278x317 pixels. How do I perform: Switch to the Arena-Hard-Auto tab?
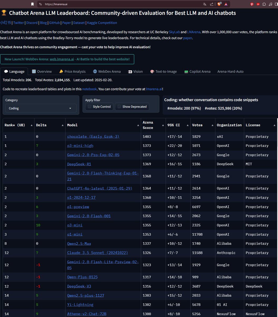[230, 72]
